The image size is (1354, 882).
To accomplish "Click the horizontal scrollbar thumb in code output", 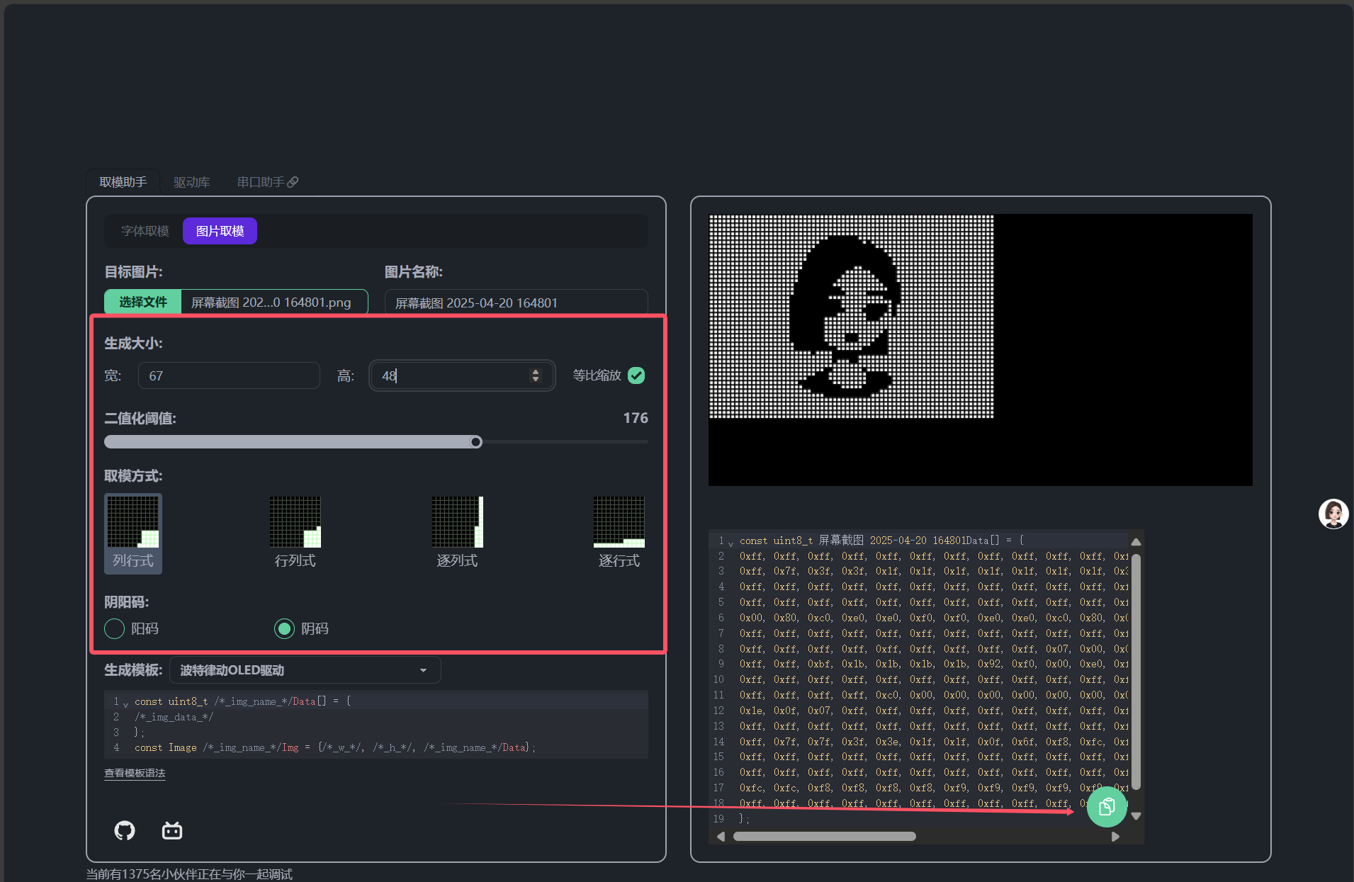I will pyautogui.click(x=825, y=836).
